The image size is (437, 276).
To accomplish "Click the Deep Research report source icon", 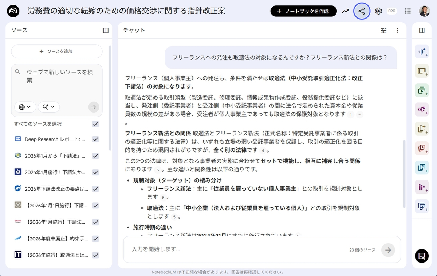I will 18,139.
